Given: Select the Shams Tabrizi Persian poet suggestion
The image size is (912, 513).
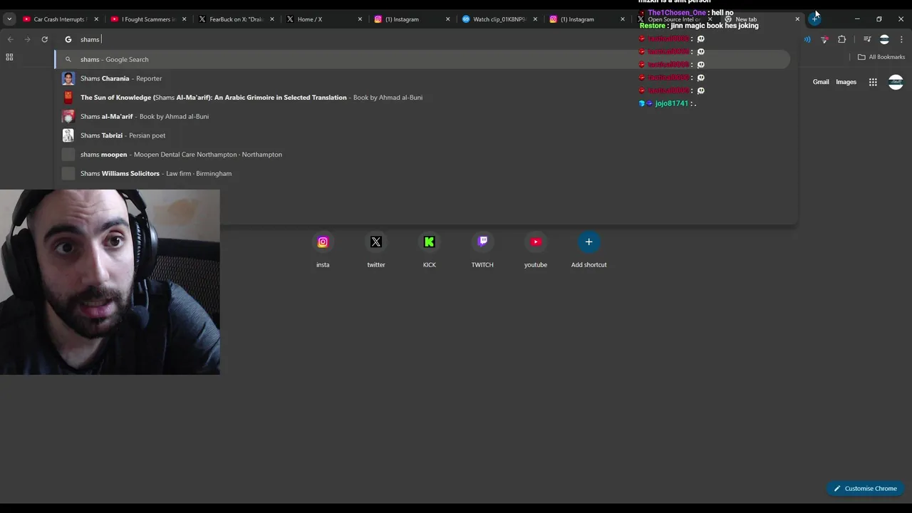Looking at the screenshot, I should pos(423,135).
